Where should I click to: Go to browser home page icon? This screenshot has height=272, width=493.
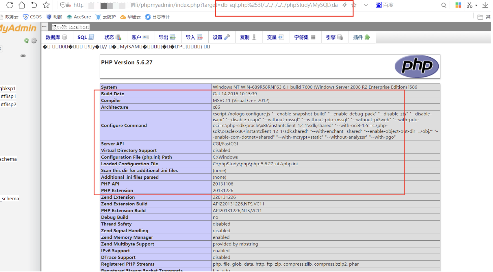click(22, 5)
